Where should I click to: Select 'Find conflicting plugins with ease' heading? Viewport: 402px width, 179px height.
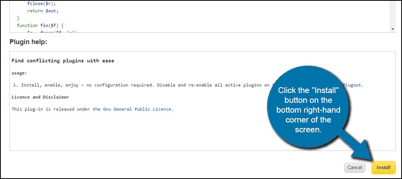[63, 61]
